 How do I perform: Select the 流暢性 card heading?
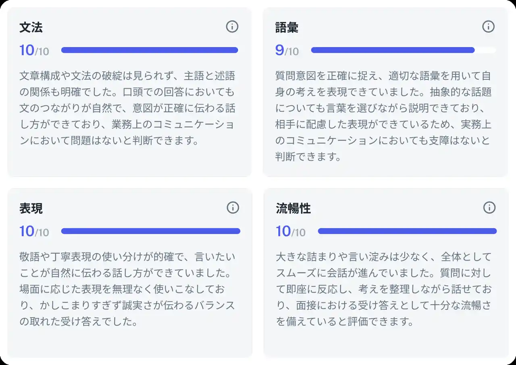[293, 209]
